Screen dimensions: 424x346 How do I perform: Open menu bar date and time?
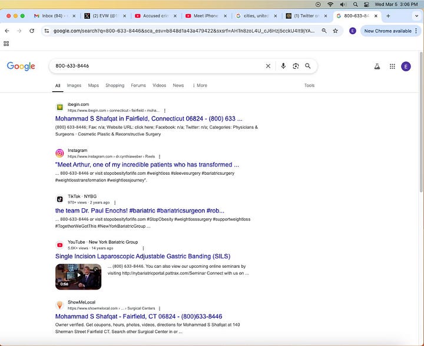tap(396, 4)
